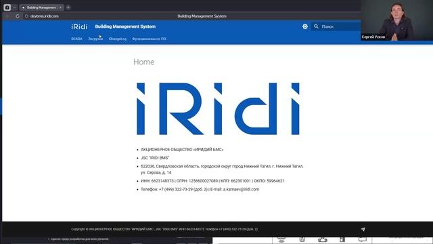The height and width of the screenshot is (244, 433).
Task: Open the theme settings gear icon
Action: click(x=305, y=26)
